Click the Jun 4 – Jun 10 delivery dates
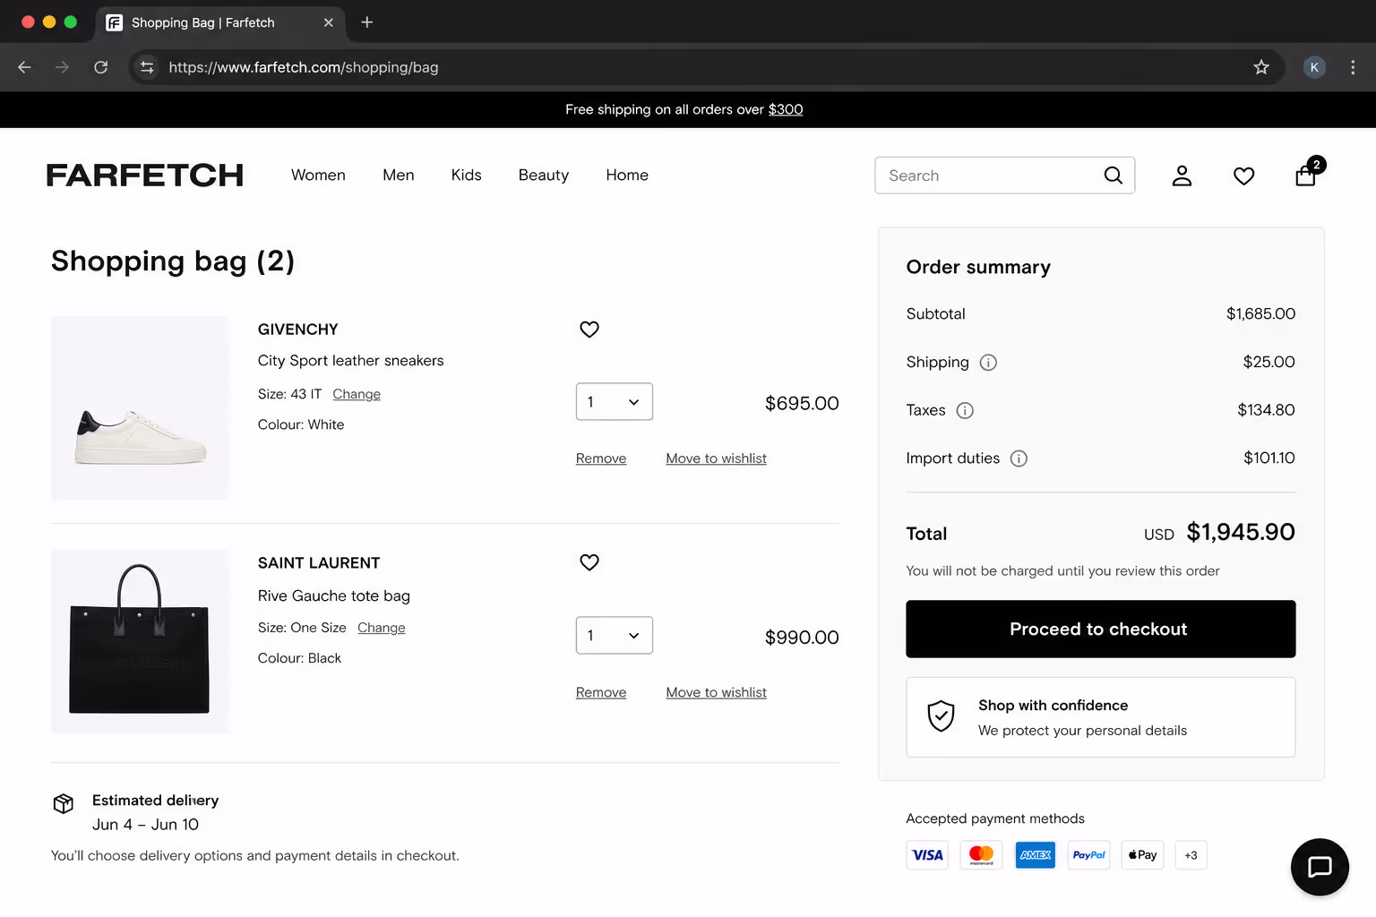The width and height of the screenshot is (1376, 917). click(145, 825)
